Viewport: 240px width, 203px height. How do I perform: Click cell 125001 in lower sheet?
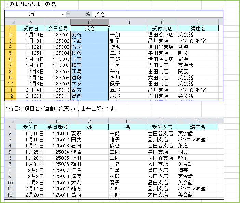pos(58,134)
